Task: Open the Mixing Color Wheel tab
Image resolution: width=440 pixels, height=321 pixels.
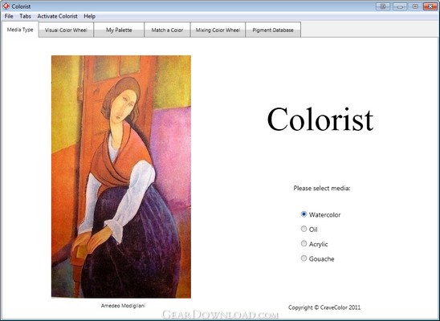Action: [218, 30]
